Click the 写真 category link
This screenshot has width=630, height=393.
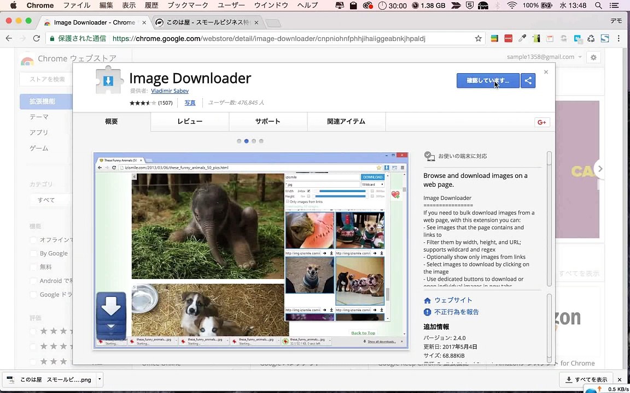[190, 103]
